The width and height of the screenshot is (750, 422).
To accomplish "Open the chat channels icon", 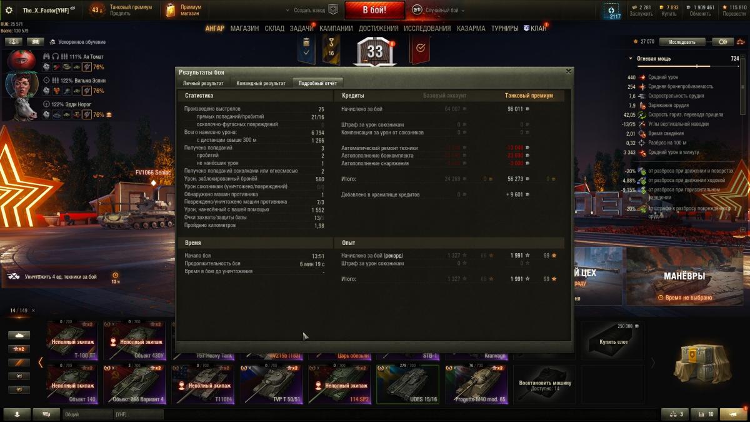I will pyautogui.click(x=46, y=414).
